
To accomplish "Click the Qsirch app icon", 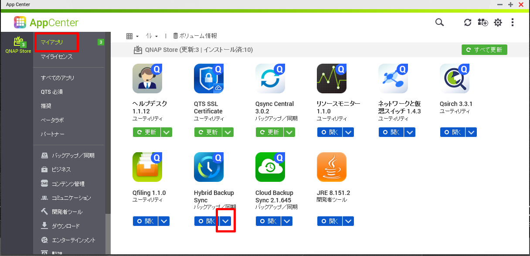I will click(455, 79).
